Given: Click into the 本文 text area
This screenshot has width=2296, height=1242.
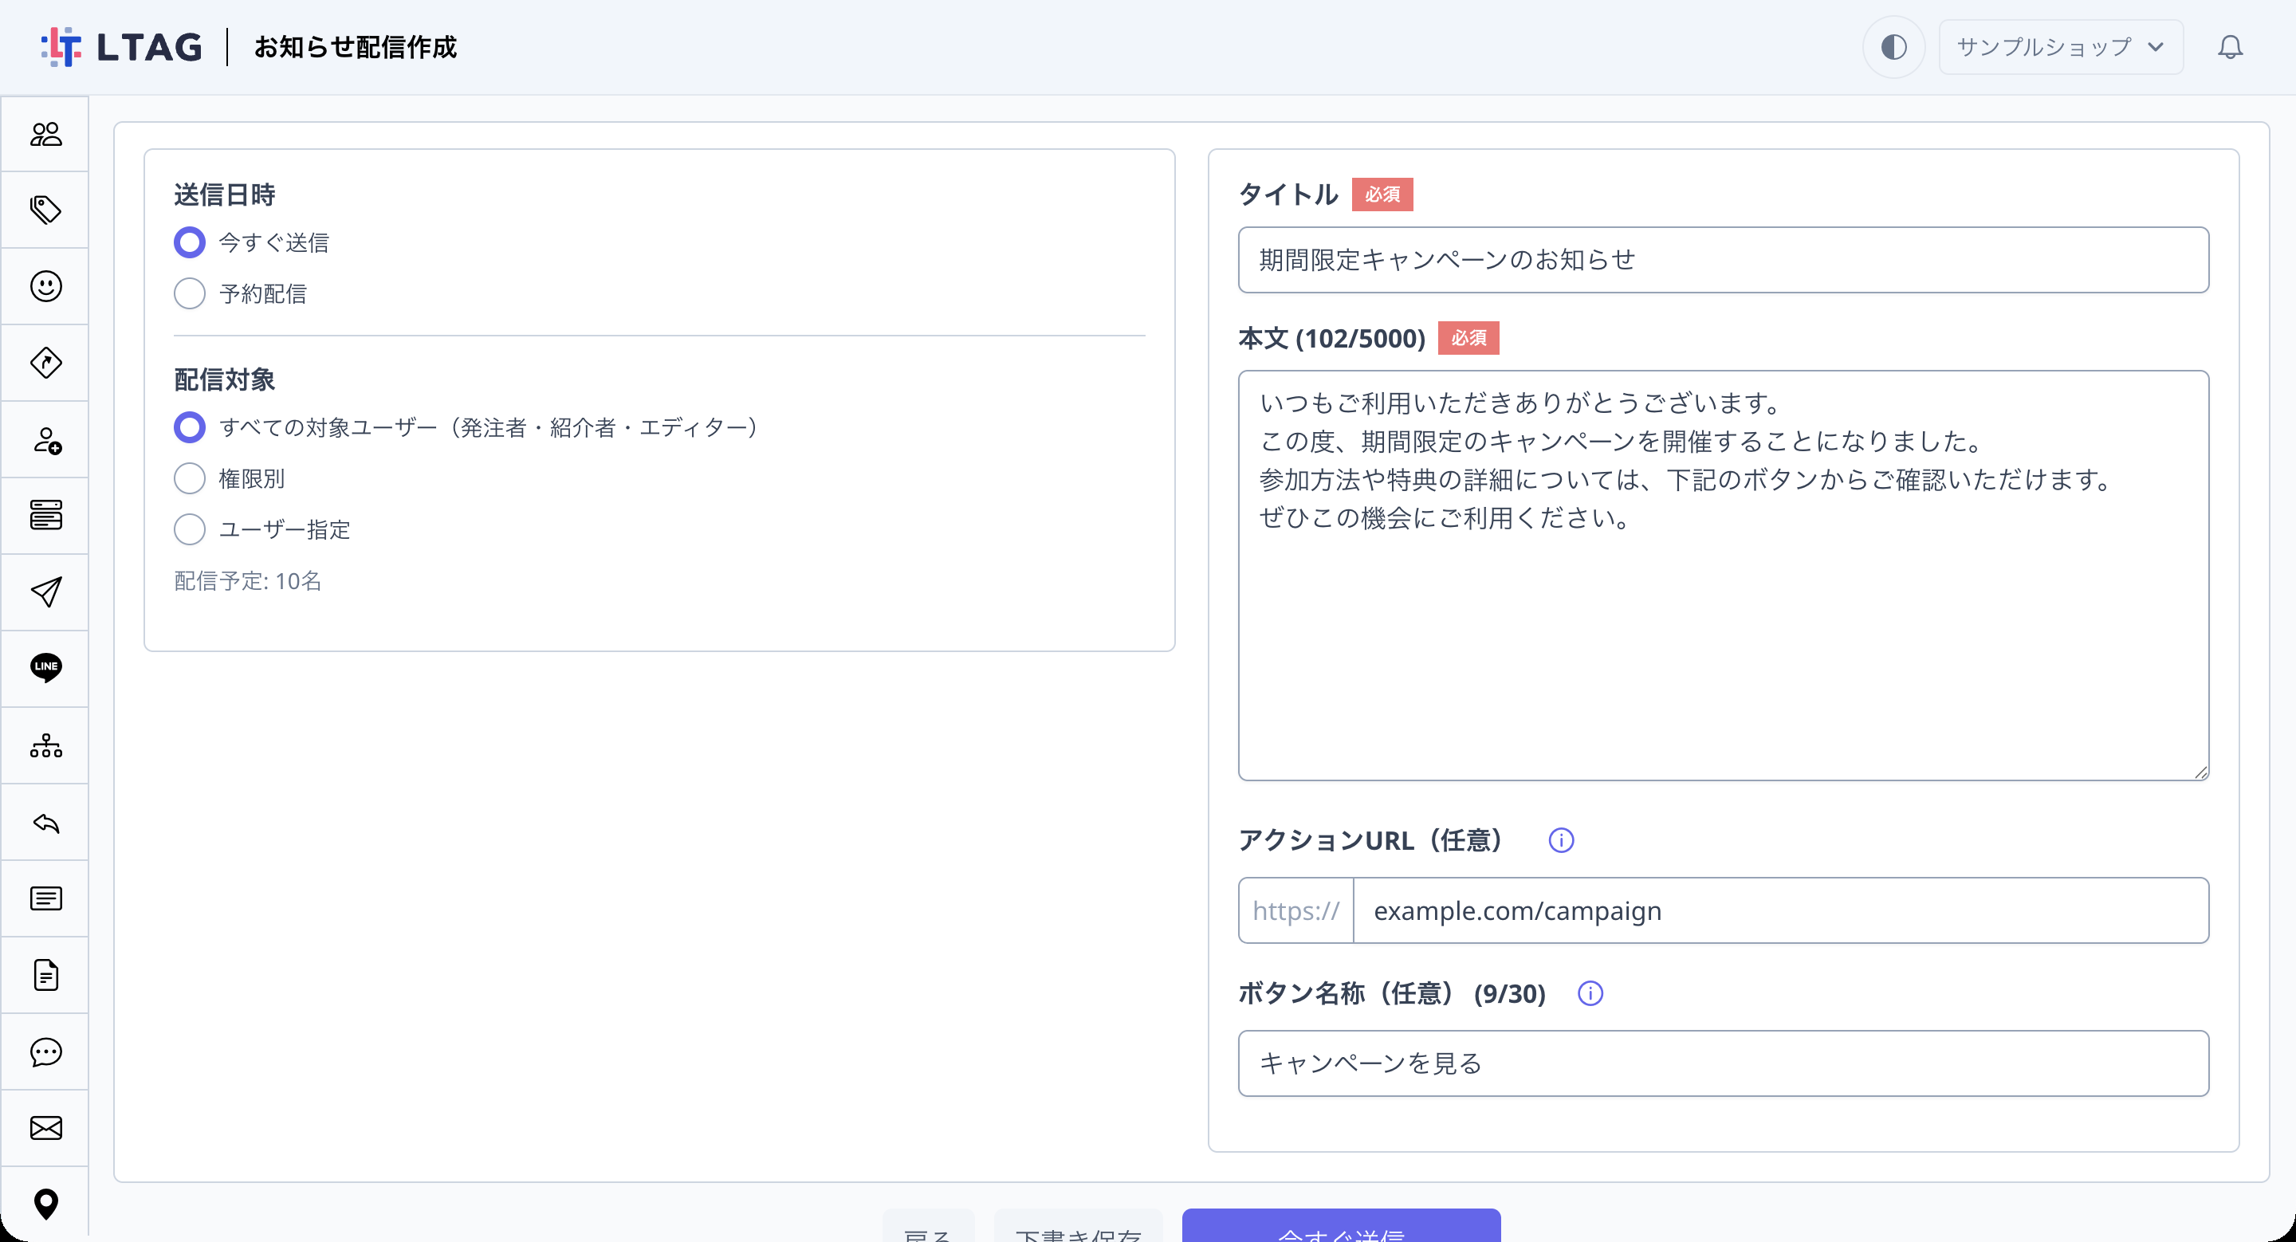Looking at the screenshot, I should tap(1723, 576).
